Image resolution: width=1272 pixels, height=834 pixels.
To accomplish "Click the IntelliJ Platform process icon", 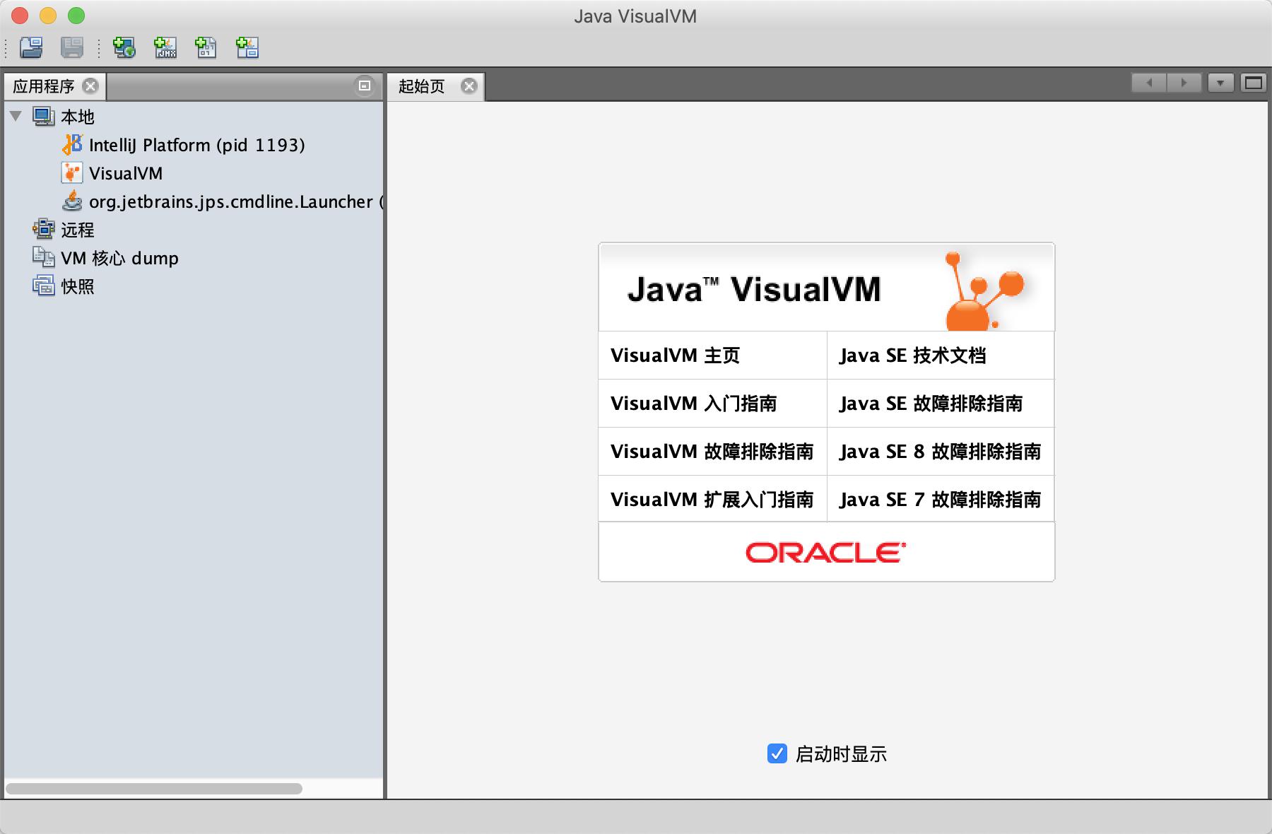I will (72, 145).
